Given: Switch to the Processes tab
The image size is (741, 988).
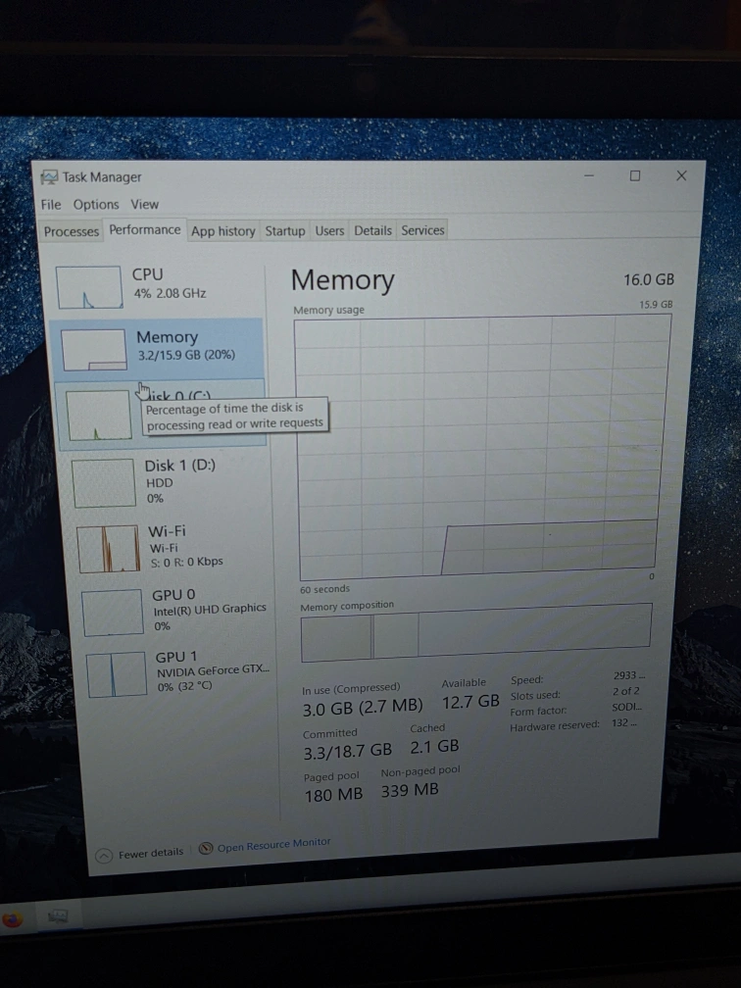Looking at the screenshot, I should [x=72, y=231].
